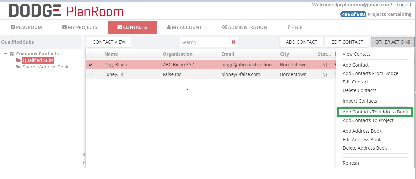
Task: Click the Qualified Subs open folder icon
Action: [x=18, y=60]
